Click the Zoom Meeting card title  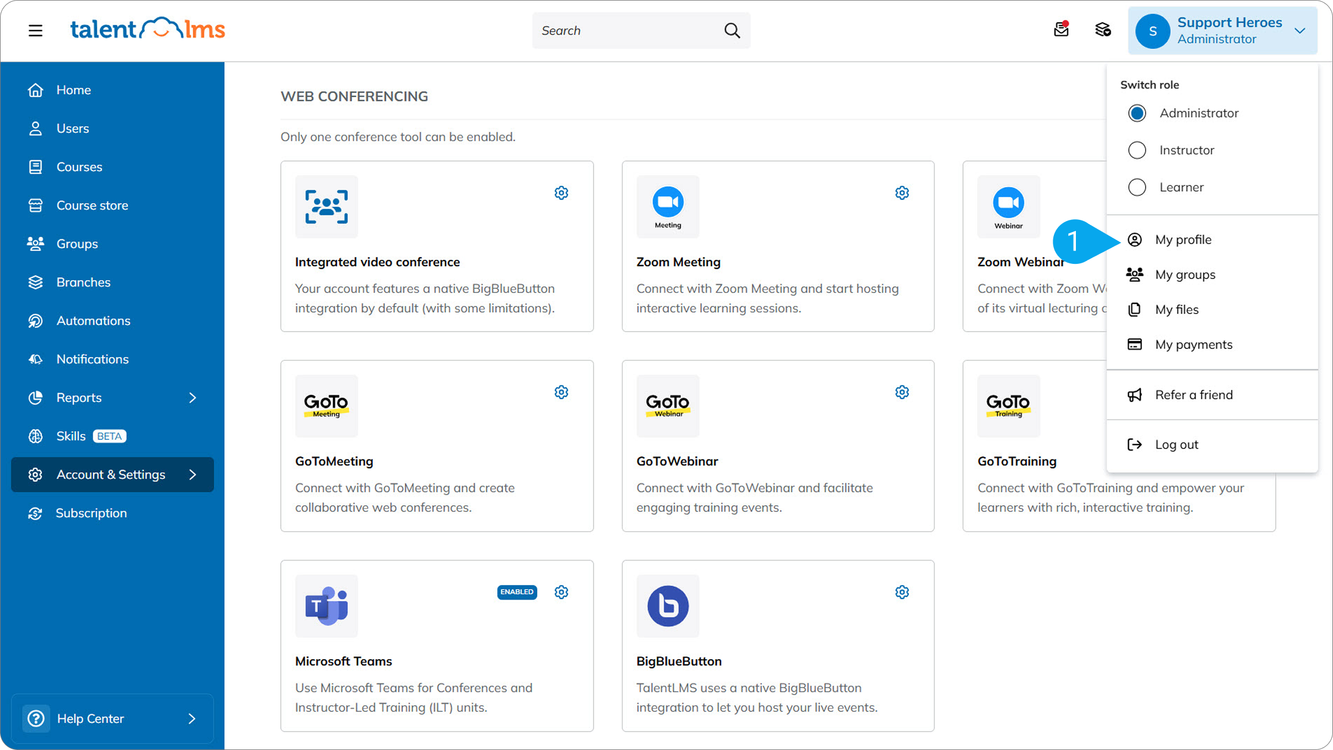(678, 262)
